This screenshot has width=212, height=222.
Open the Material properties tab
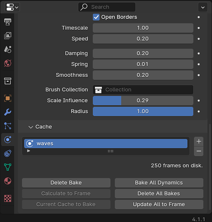pos(8,181)
